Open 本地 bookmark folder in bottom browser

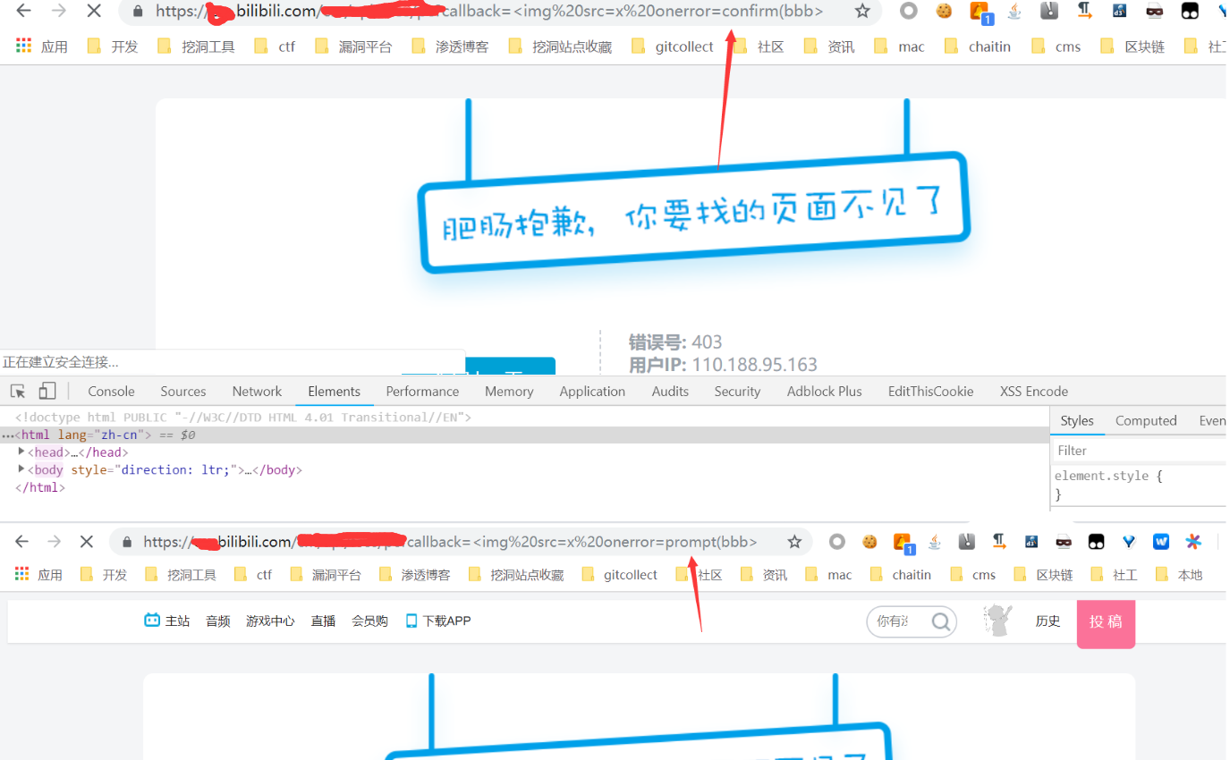[1179, 575]
